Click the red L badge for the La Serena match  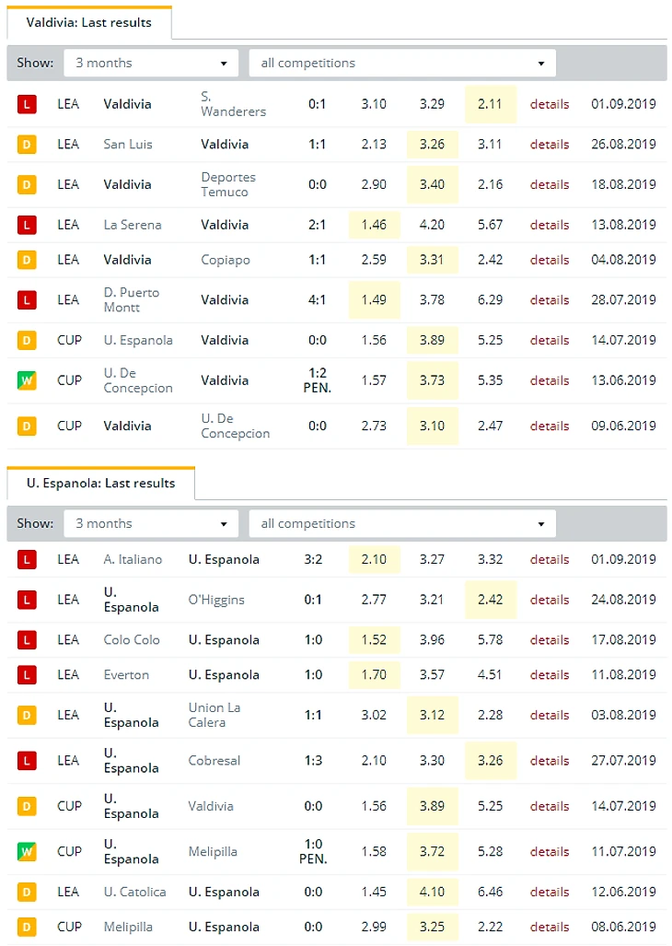(x=27, y=225)
